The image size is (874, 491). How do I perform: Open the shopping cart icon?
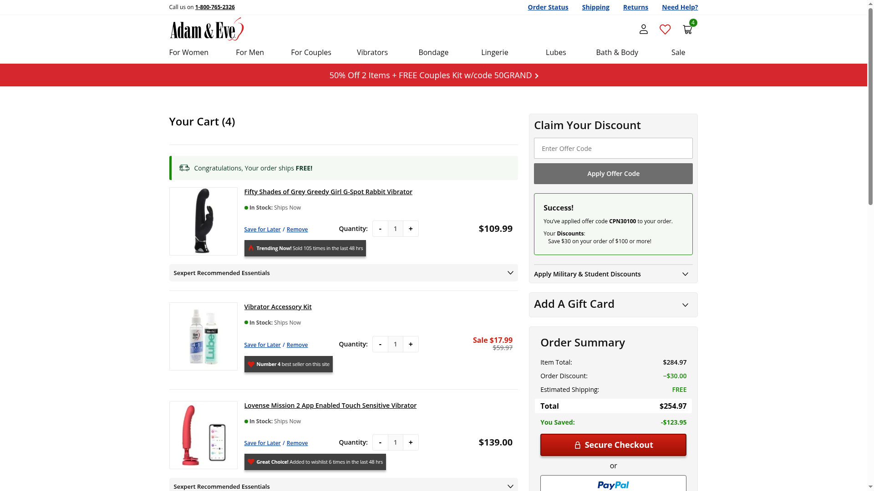pyautogui.click(x=687, y=30)
